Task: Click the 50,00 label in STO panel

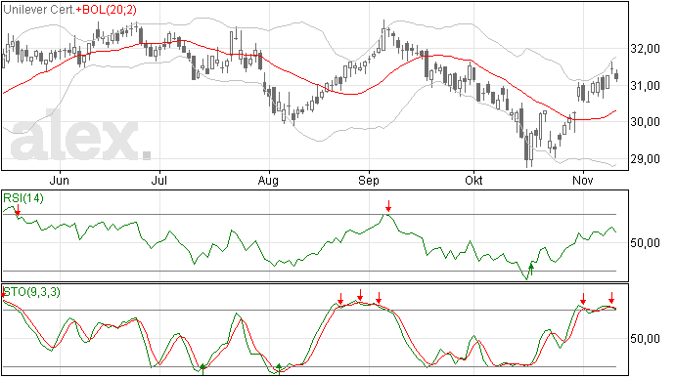Action: (x=645, y=339)
